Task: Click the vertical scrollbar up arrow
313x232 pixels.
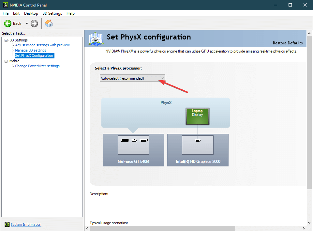Action: coord(309,33)
